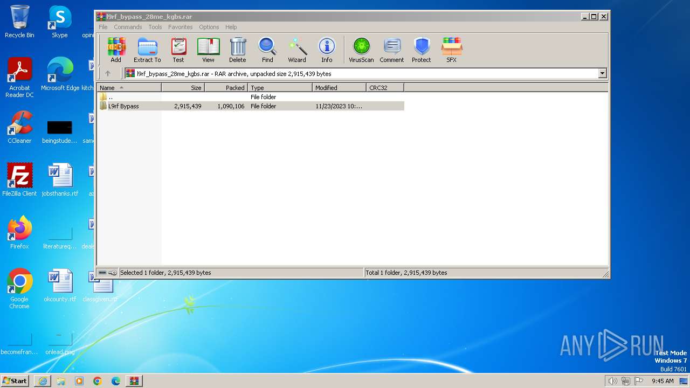Image resolution: width=690 pixels, height=388 pixels.
Task: Open the Favorites menu
Action: point(181,27)
